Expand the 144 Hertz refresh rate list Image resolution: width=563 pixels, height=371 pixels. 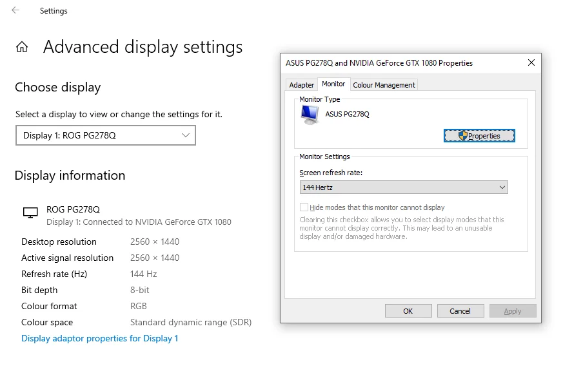[x=404, y=187]
